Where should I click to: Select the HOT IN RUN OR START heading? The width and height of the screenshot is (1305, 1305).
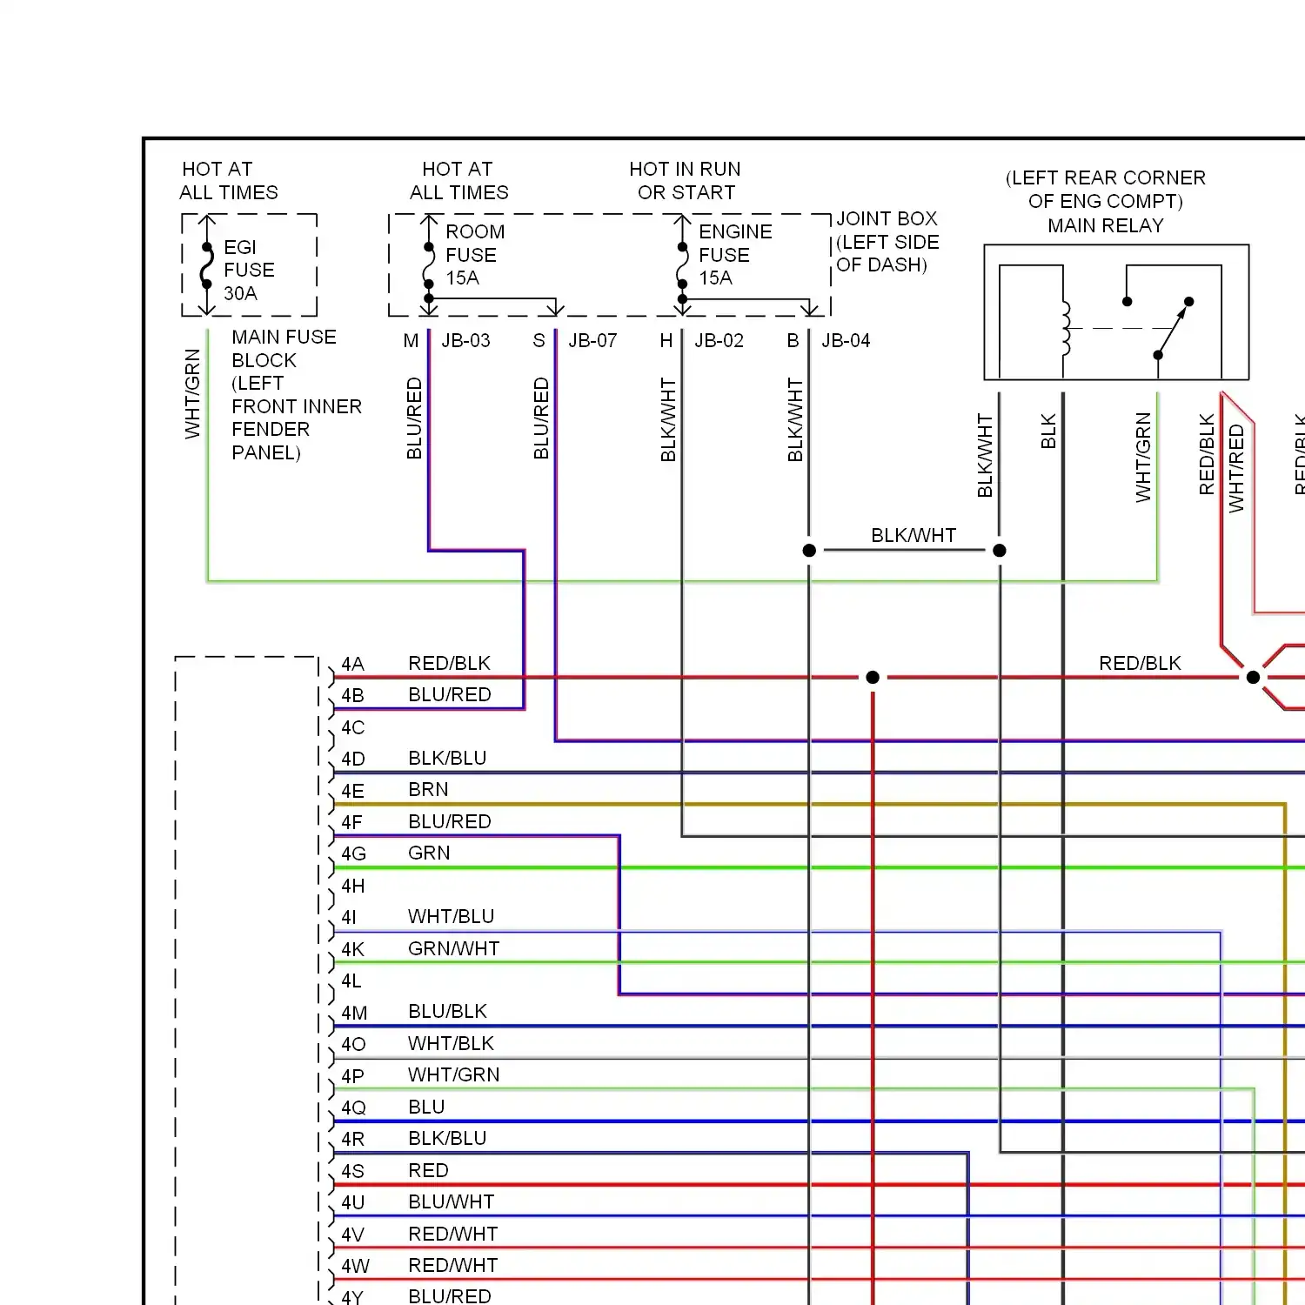[x=686, y=181]
